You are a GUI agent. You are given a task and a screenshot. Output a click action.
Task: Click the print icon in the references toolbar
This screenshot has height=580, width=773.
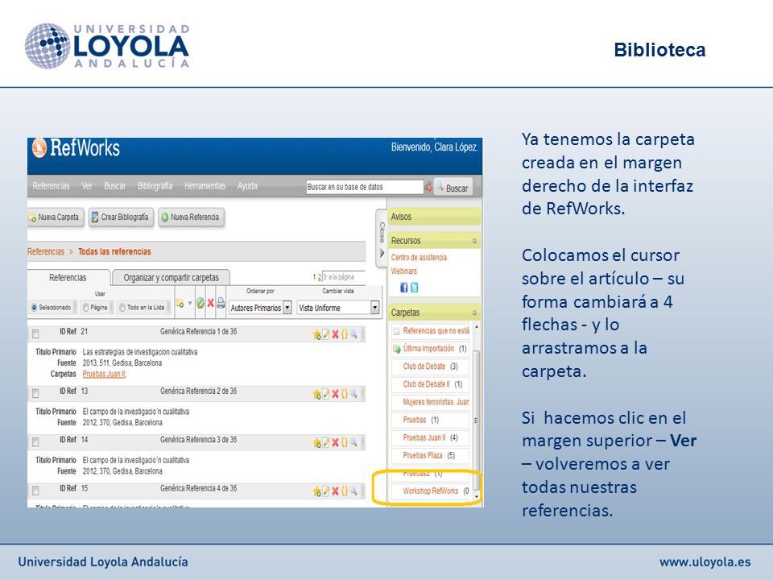click(221, 304)
